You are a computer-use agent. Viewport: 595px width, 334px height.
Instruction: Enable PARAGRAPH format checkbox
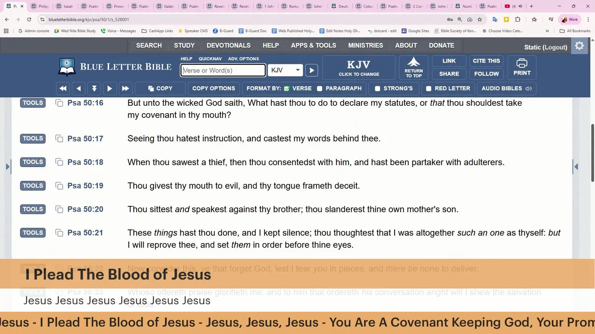pyautogui.click(x=320, y=89)
